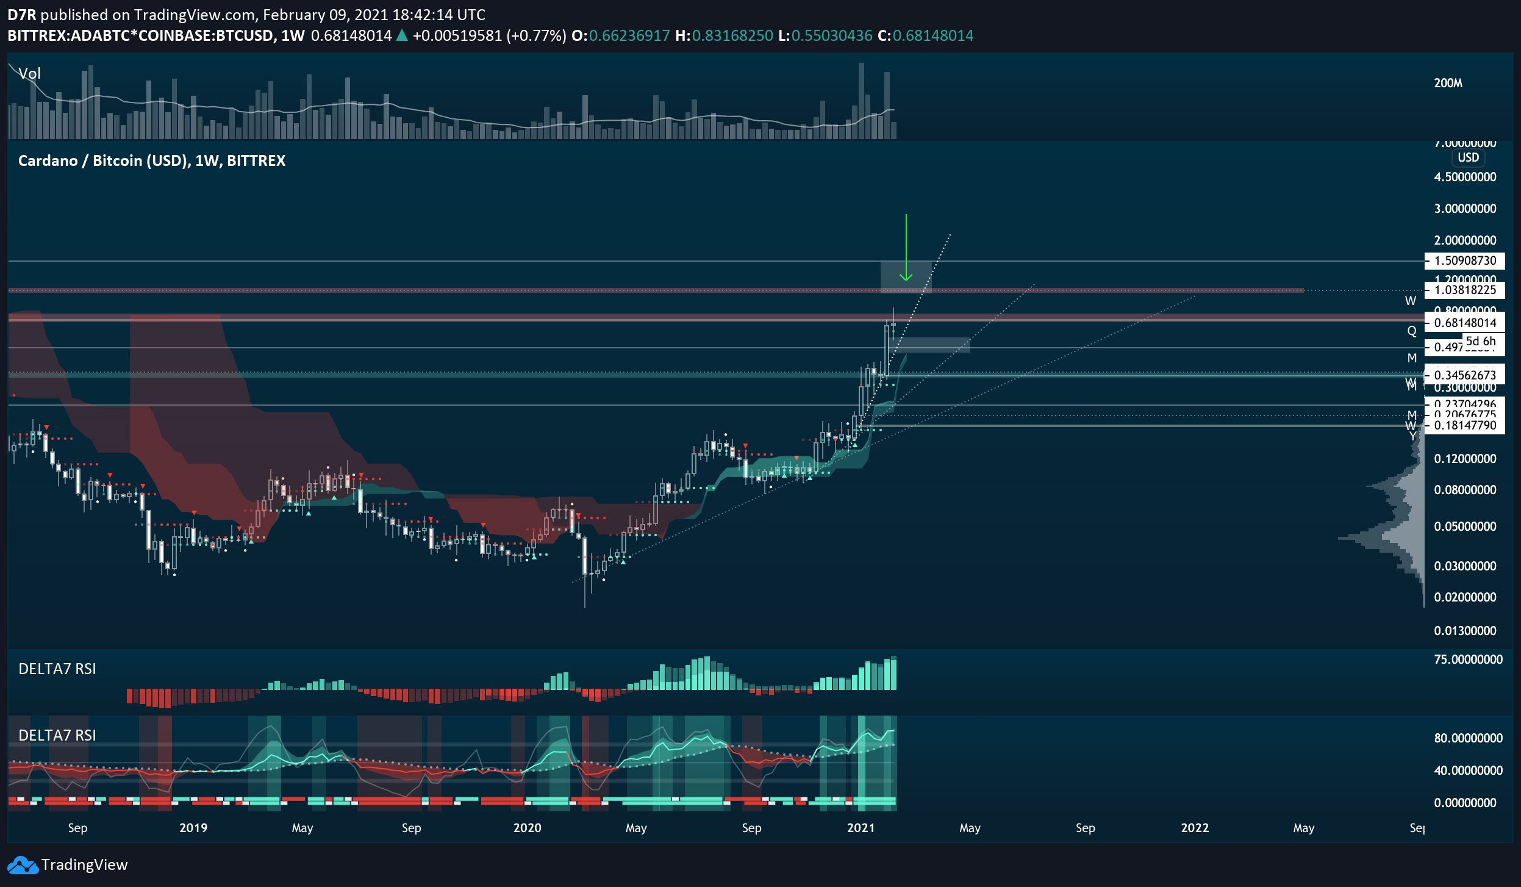Screen dimensions: 1521x887
Task: Click the 40.00000000 oscillator scale label
Action: click(x=1468, y=770)
